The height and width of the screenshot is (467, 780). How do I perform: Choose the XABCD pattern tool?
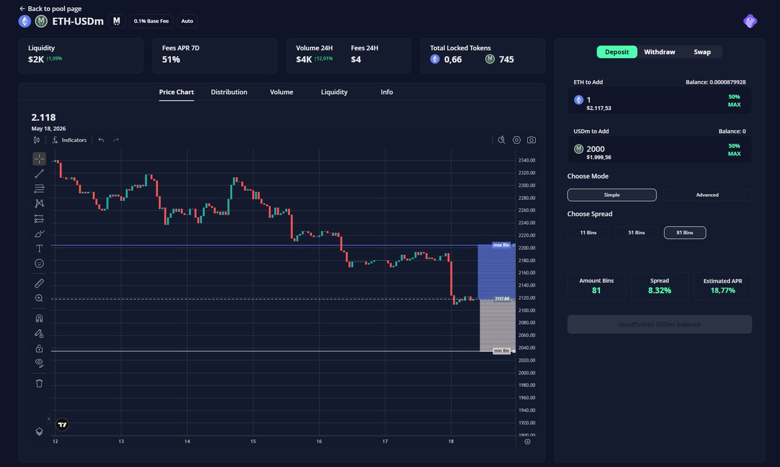(39, 204)
